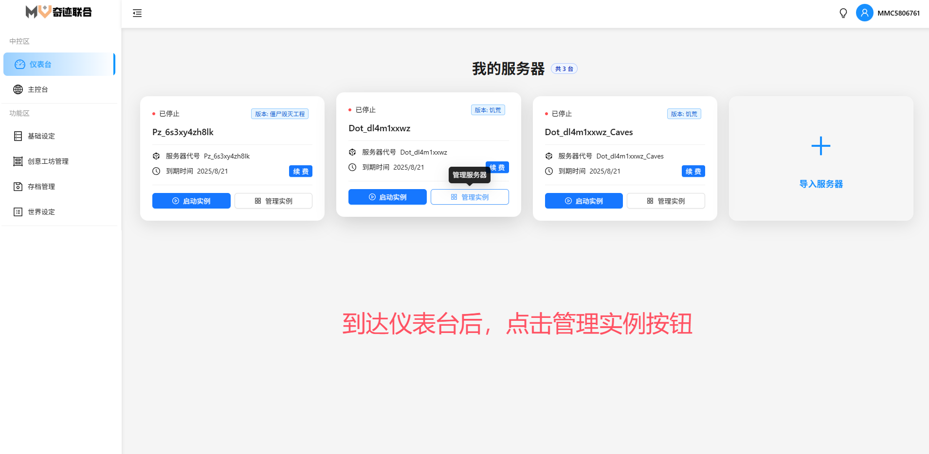929x454 pixels.
Task: Open the user avatar icon menu
Action: (x=864, y=13)
